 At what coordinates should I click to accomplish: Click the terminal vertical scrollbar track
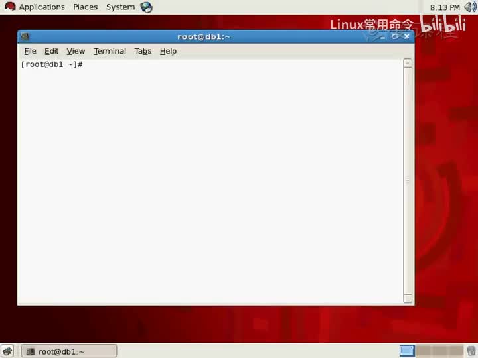tap(408, 181)
